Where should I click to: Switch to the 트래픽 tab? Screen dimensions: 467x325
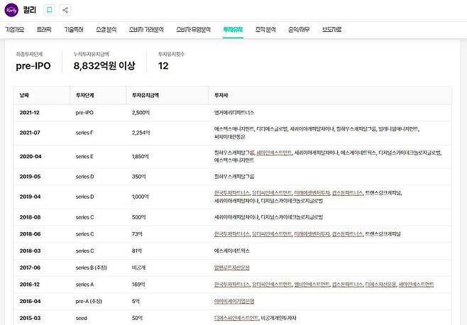tap(44, 30)
